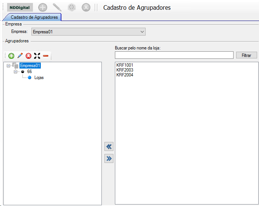The width and height of the screenshot is (259, 206).
Task: Click the grayed pencil icon in top toolbar
Action: point(57,7)
